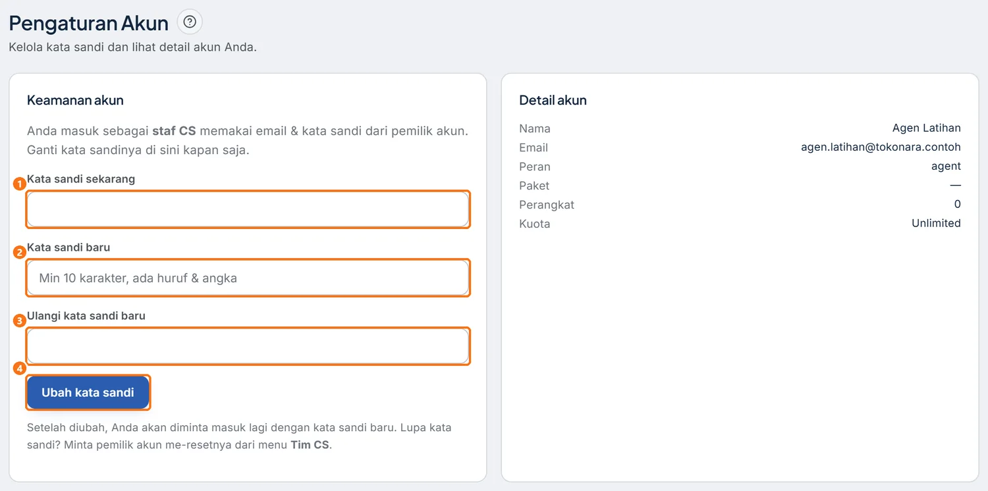This screenshot has width=988, height=491.
Task: Click the Peran label
Action: 535,167
